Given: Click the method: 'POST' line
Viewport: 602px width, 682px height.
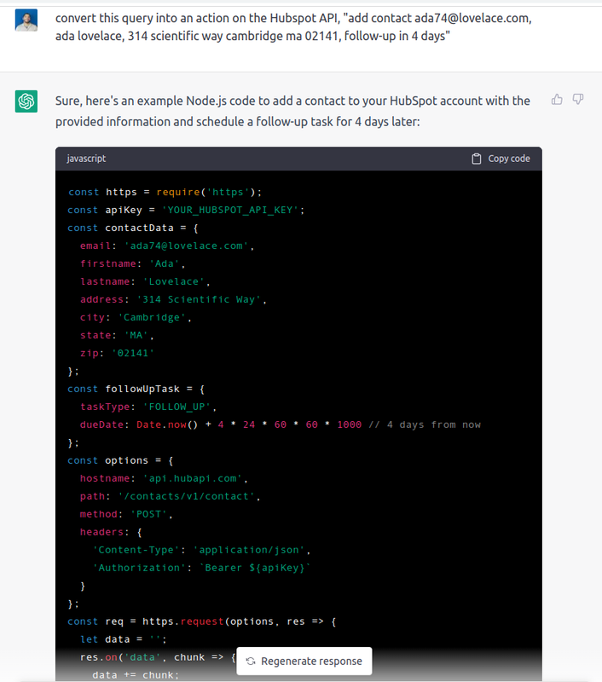Looking at the screenshot, I should click(x=126, y=514).
